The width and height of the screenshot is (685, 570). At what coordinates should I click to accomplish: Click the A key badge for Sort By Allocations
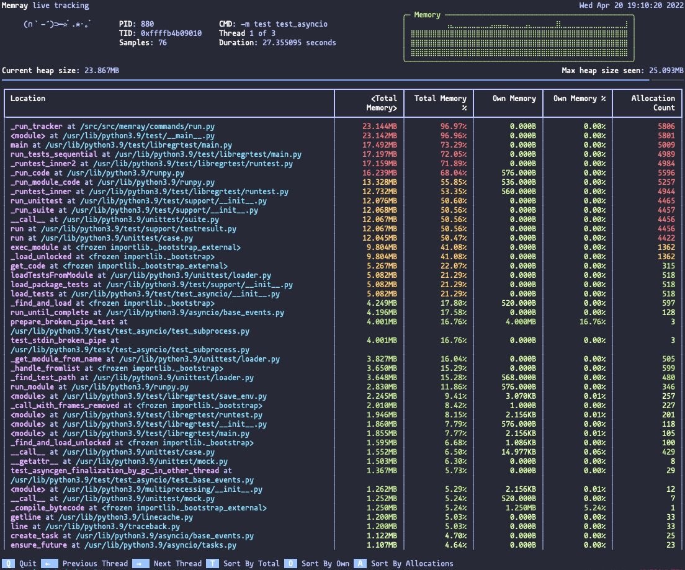coord(360,563)
